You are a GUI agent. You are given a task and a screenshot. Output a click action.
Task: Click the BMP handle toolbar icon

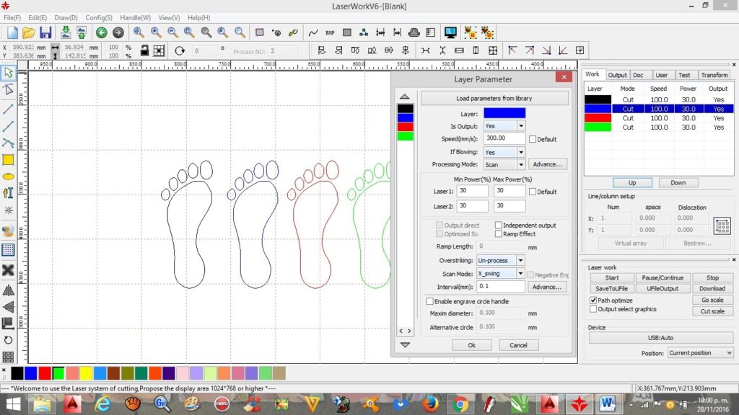click(330, 32)
